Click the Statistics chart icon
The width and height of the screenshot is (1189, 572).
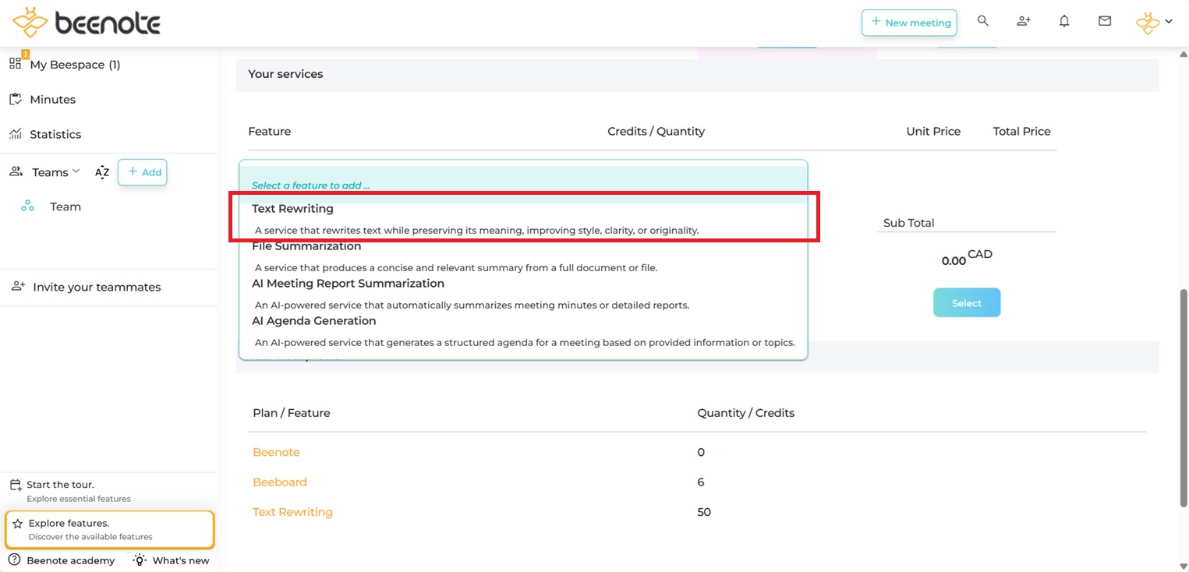(x=16, y=134)
